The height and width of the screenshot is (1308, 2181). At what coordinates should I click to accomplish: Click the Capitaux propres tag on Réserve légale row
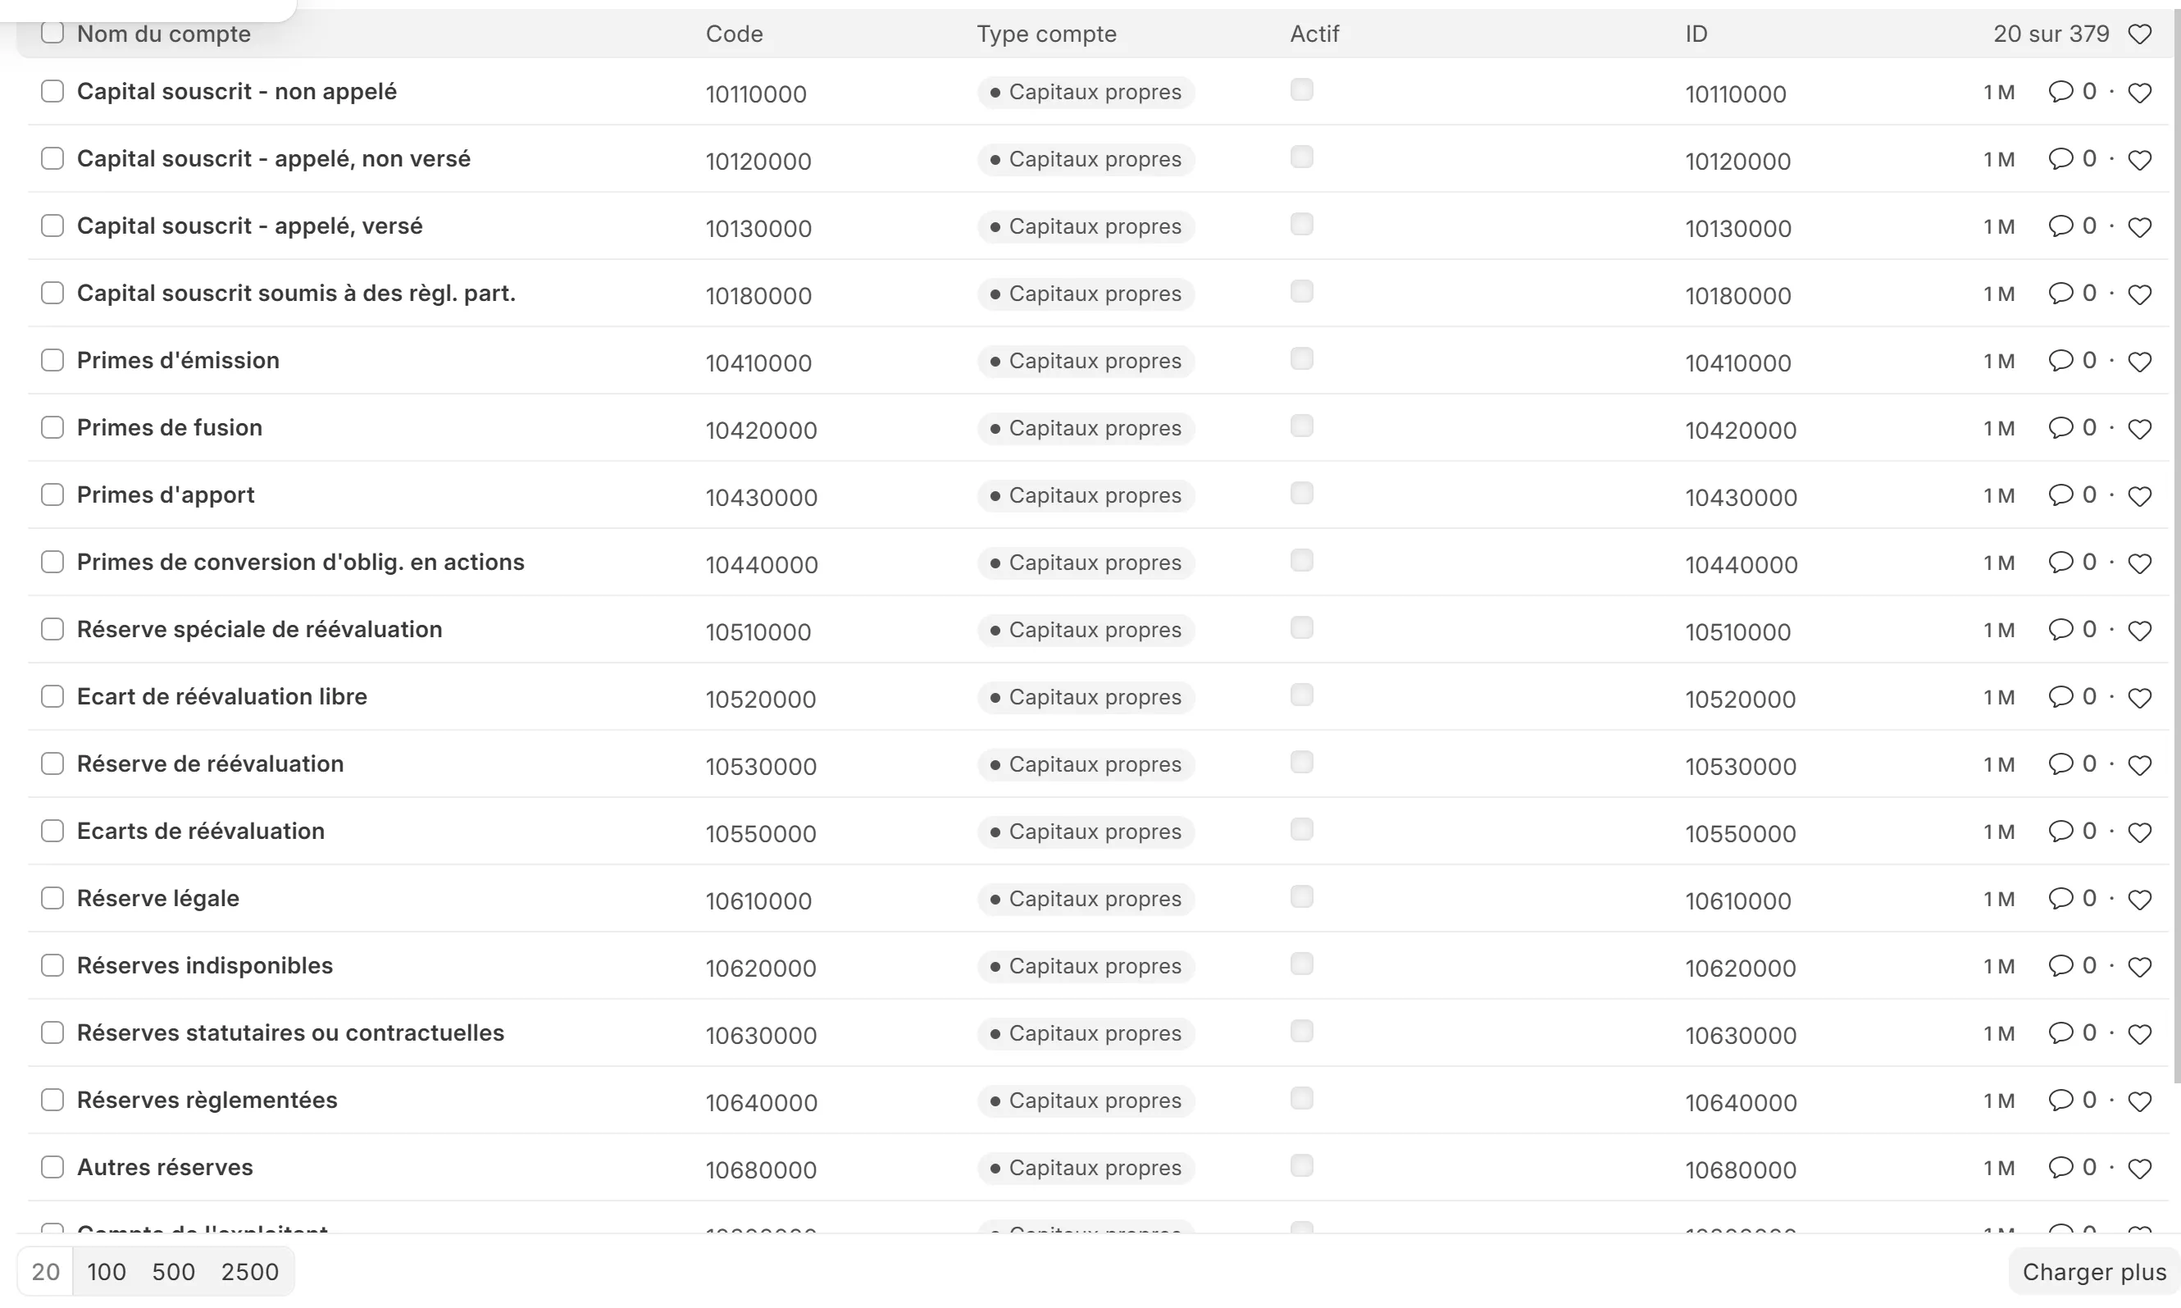click(1086, 899)
